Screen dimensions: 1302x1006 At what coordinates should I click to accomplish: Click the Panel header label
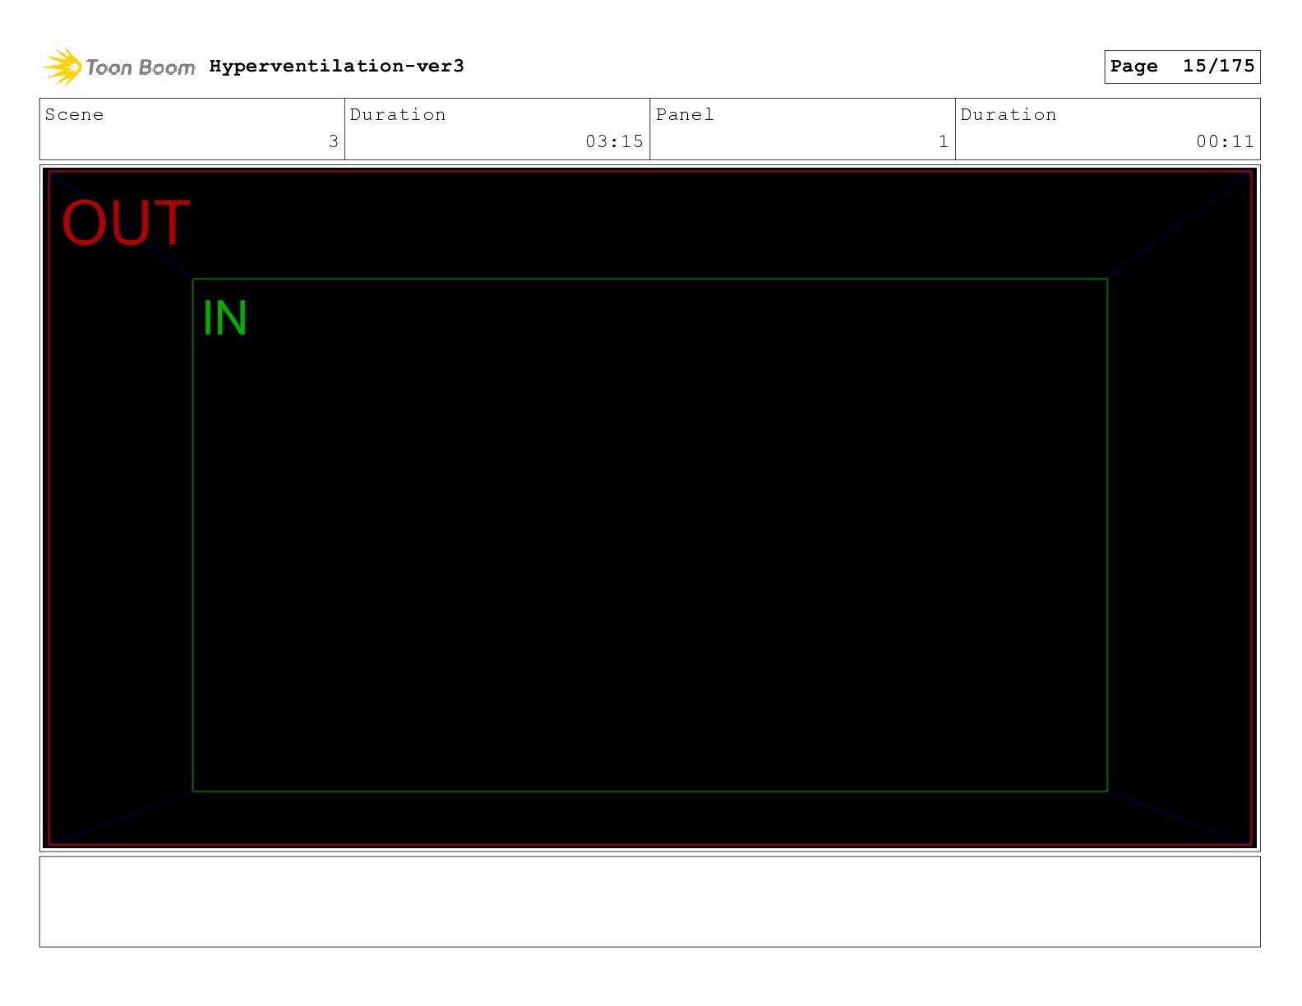[x=685, y=114]
